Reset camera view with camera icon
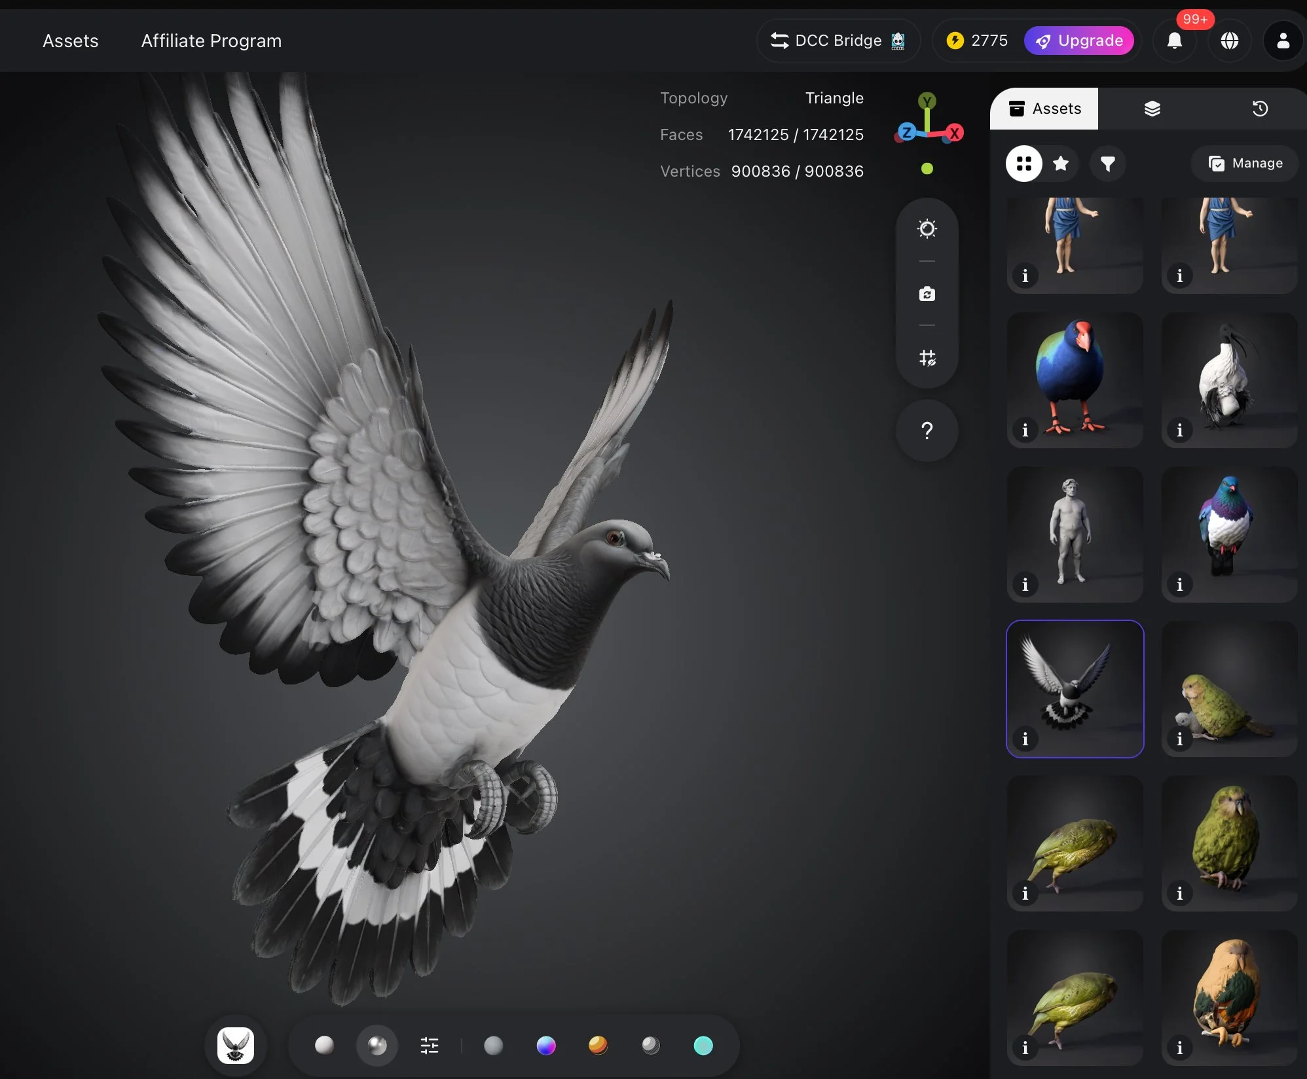Screen dimensions: 1307x1079 point(927,294)
